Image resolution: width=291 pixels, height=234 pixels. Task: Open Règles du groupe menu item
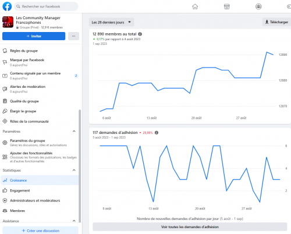click(x=40, y=51)
